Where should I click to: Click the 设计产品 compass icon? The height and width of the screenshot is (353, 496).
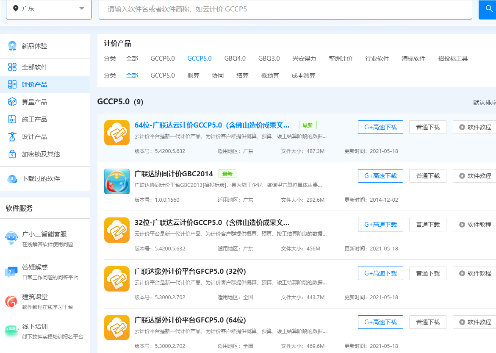pos(12,137)
